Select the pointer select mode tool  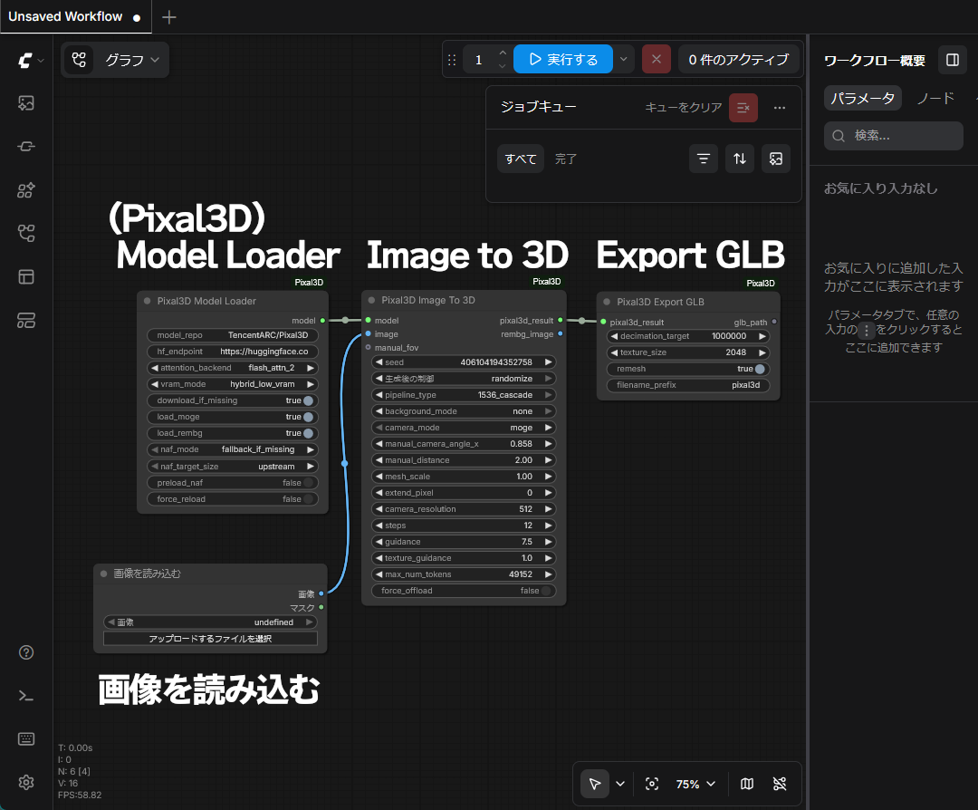point(595,784)
